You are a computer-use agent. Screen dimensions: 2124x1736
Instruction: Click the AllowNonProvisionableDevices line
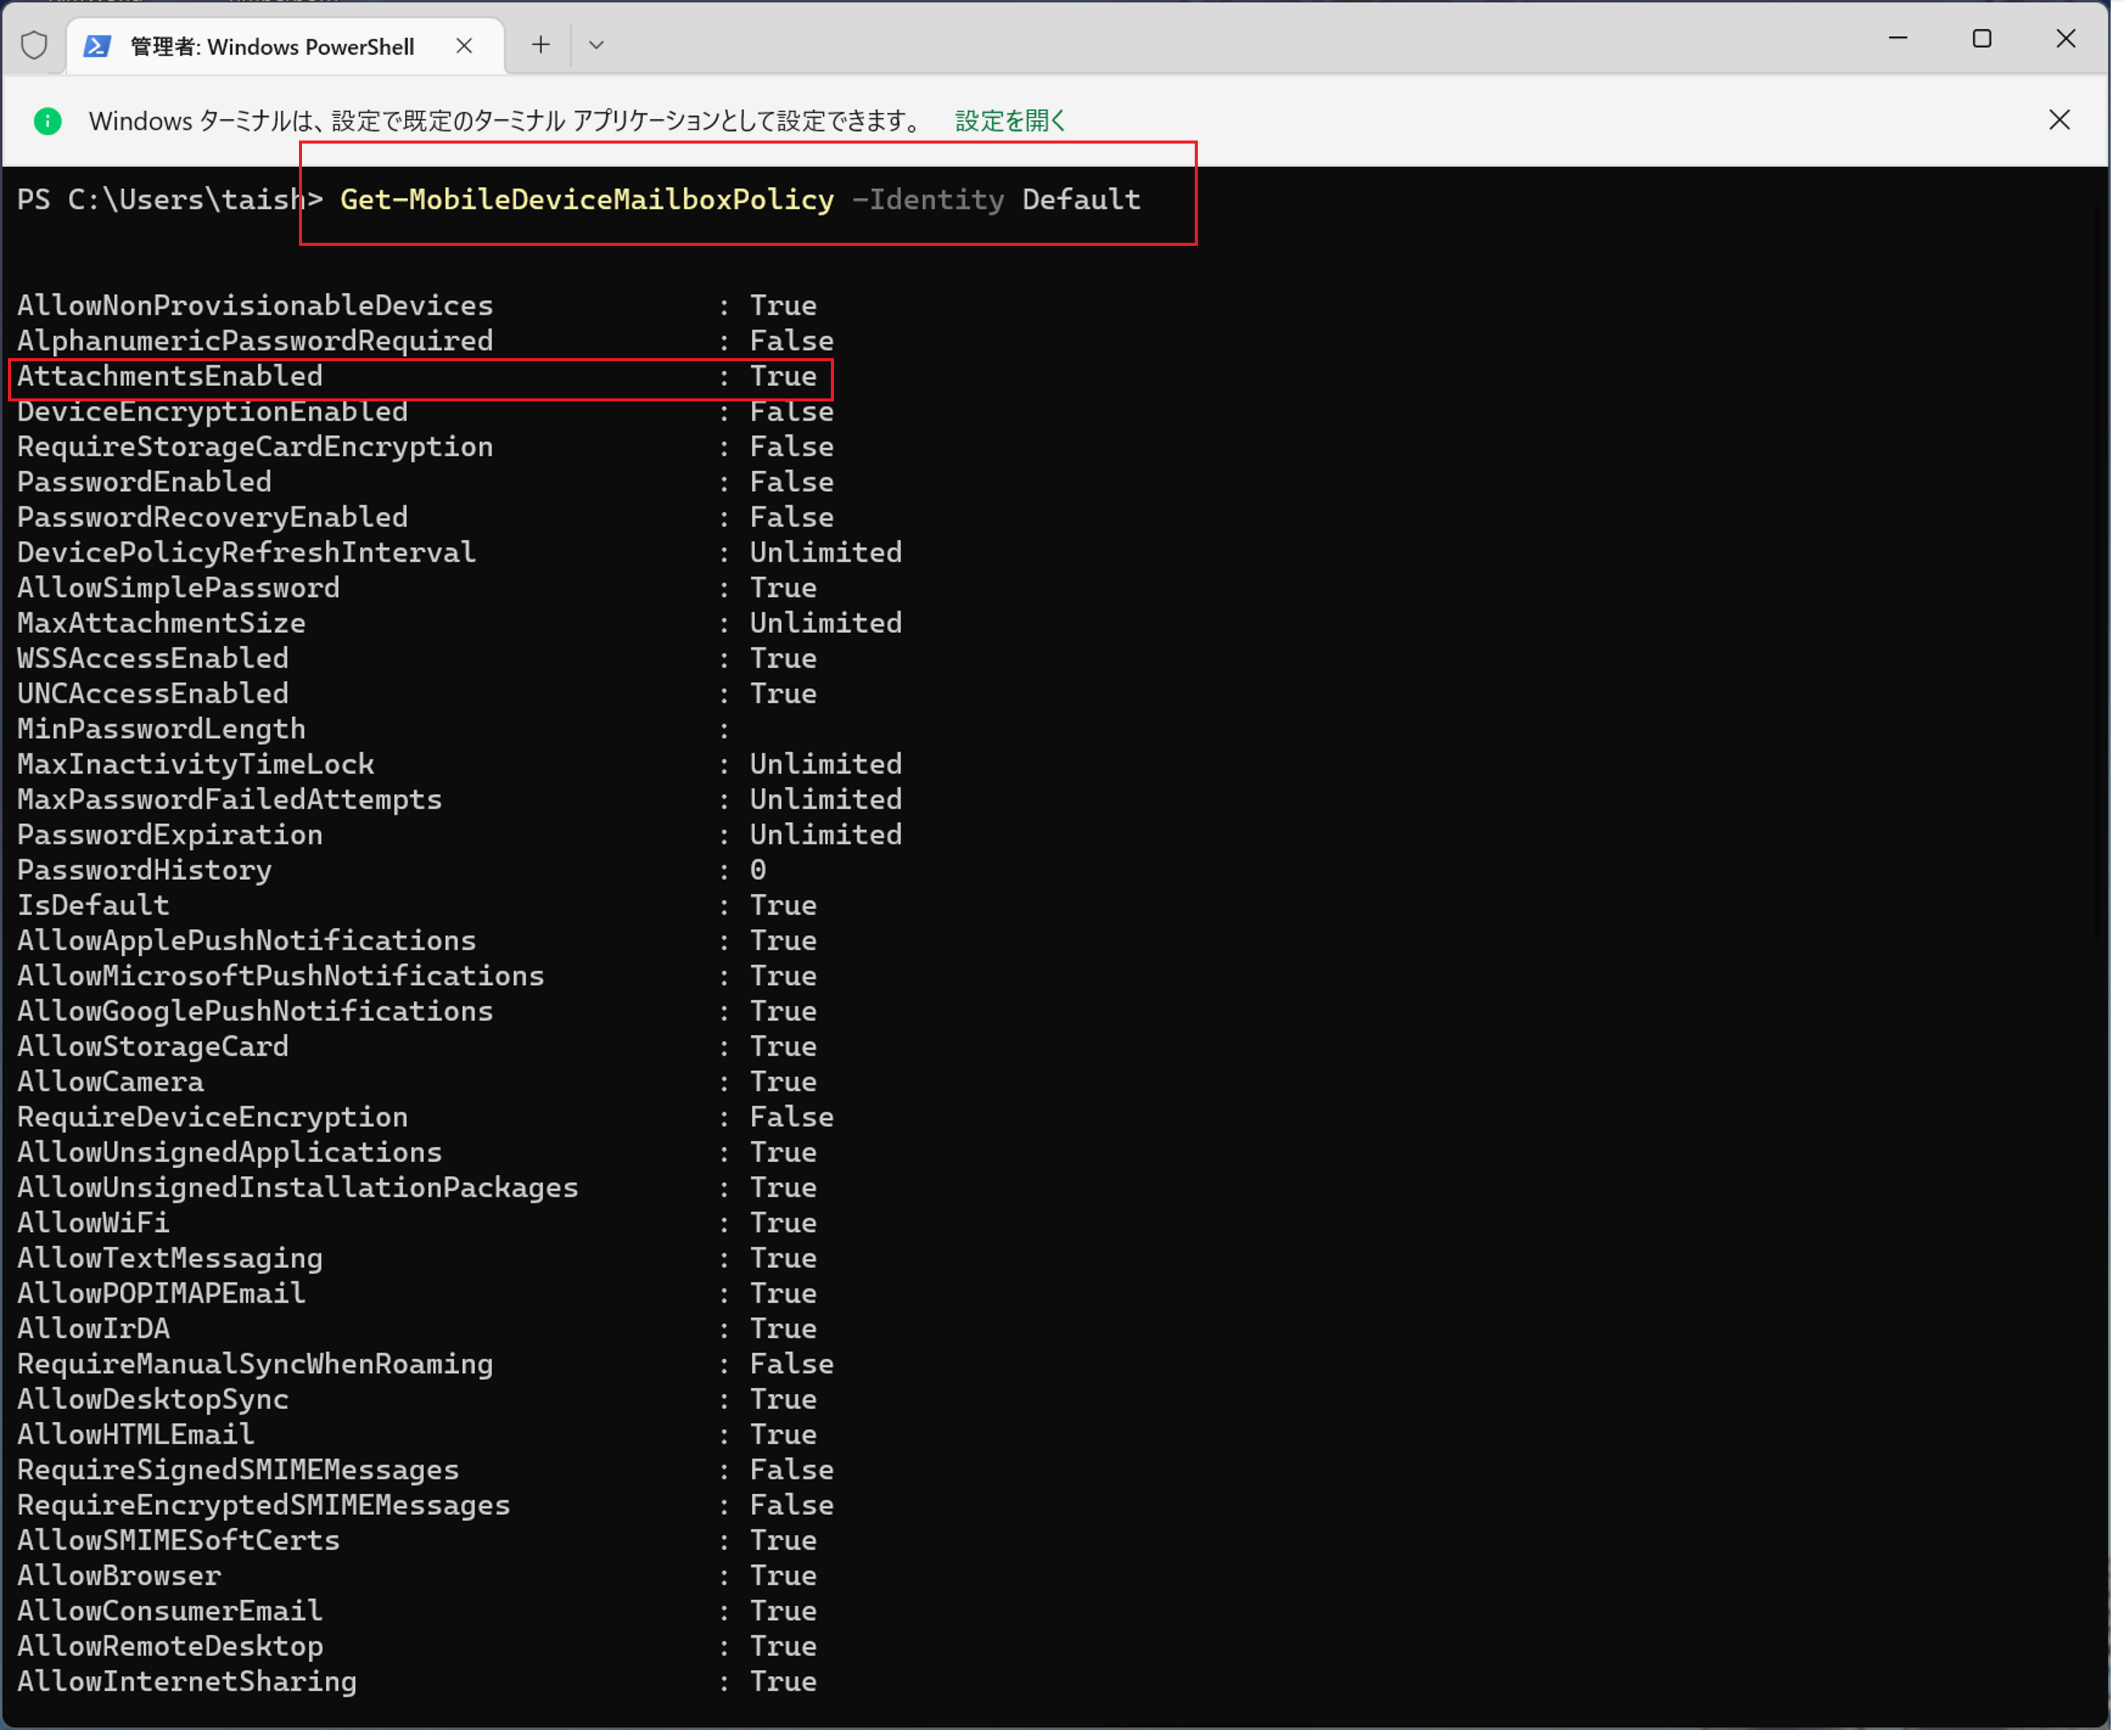[x=417, y=306]
